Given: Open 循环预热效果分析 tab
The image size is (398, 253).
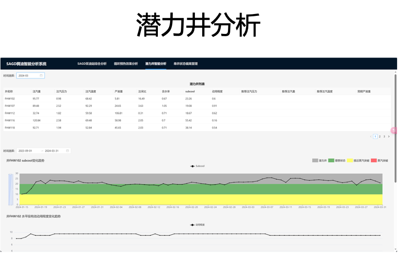Looking at the screenshot, I should coord(126,64).
